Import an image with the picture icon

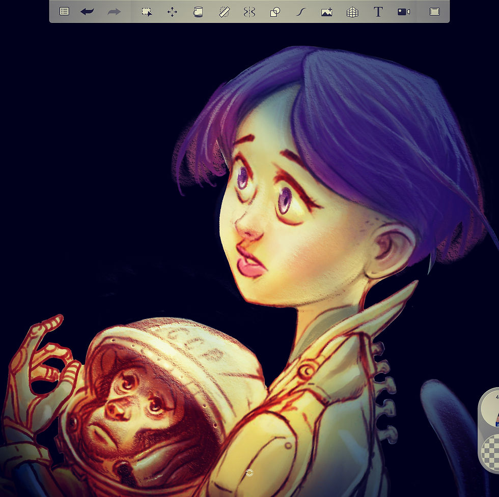[326, 12]
